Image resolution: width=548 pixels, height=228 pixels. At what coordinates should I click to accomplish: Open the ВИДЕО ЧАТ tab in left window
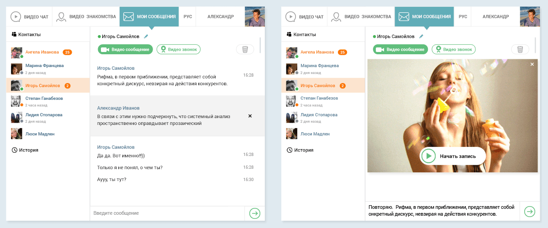click(x=30, y=17)
